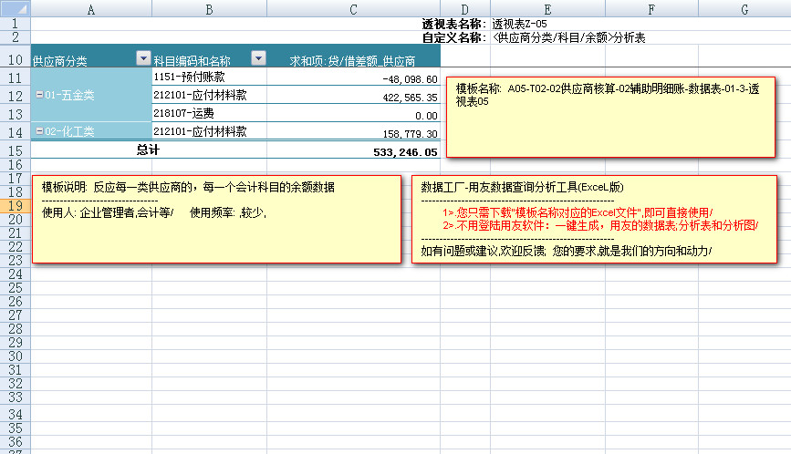The height and width of the screenshot is (454, 791).
Task: Select column A header
Action: click(91, 8)
